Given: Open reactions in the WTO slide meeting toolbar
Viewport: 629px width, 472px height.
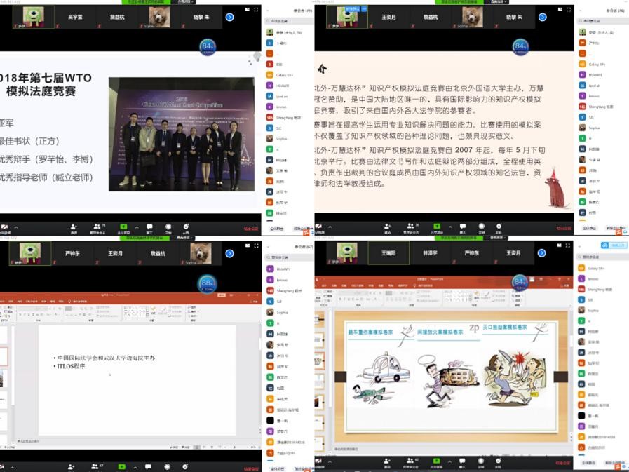Looking at the screenshot, I should click(x=186, y=227).
